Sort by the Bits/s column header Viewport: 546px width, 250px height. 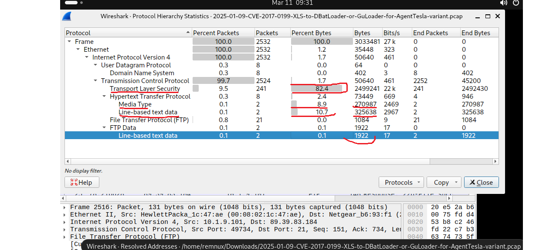click(397, 33)
